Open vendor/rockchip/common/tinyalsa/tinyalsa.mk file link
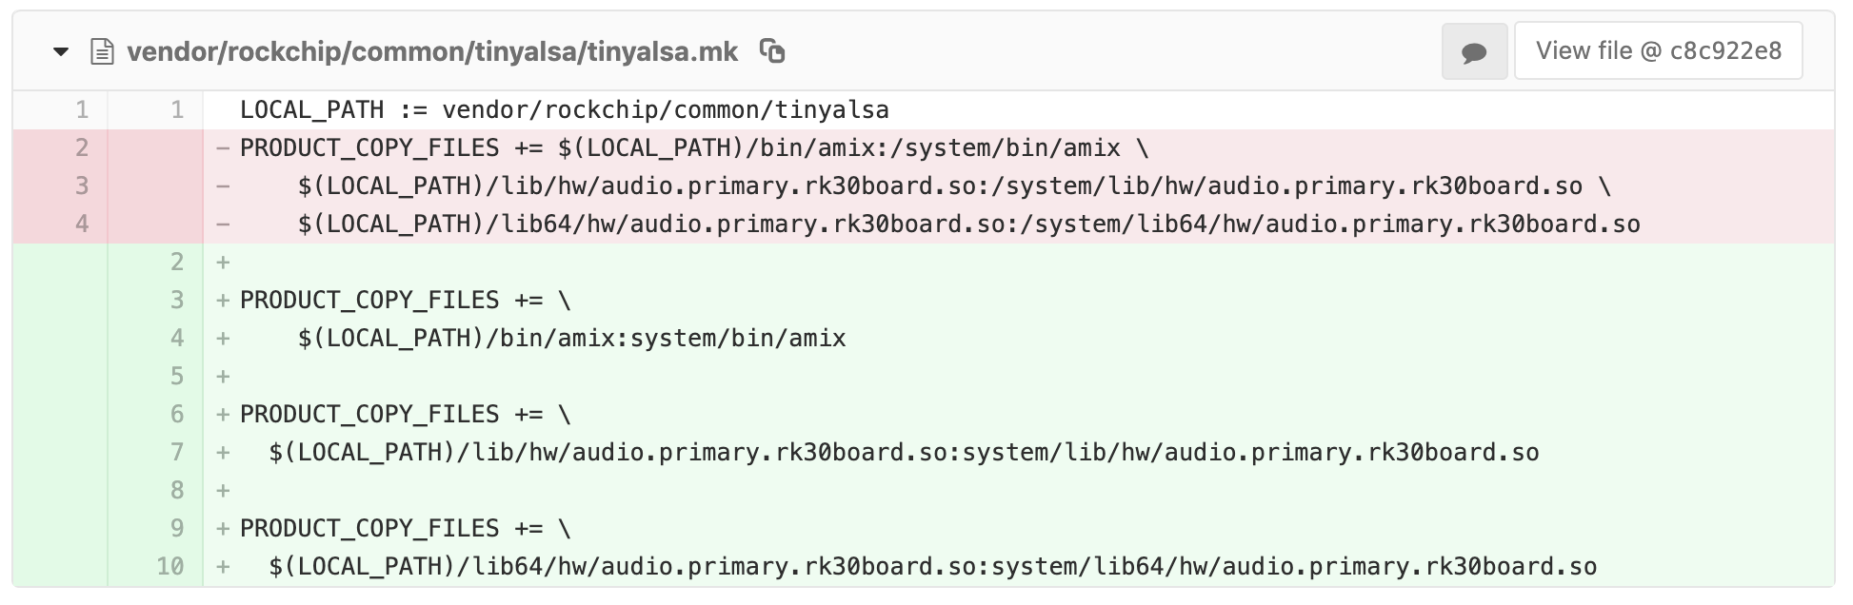This screenshot has height=605, width=1853. coord(432,51)
